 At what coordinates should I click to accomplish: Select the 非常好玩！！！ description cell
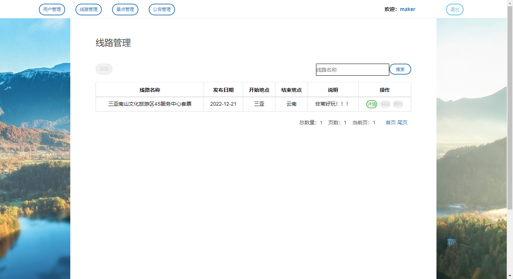[x=333, y=104]
